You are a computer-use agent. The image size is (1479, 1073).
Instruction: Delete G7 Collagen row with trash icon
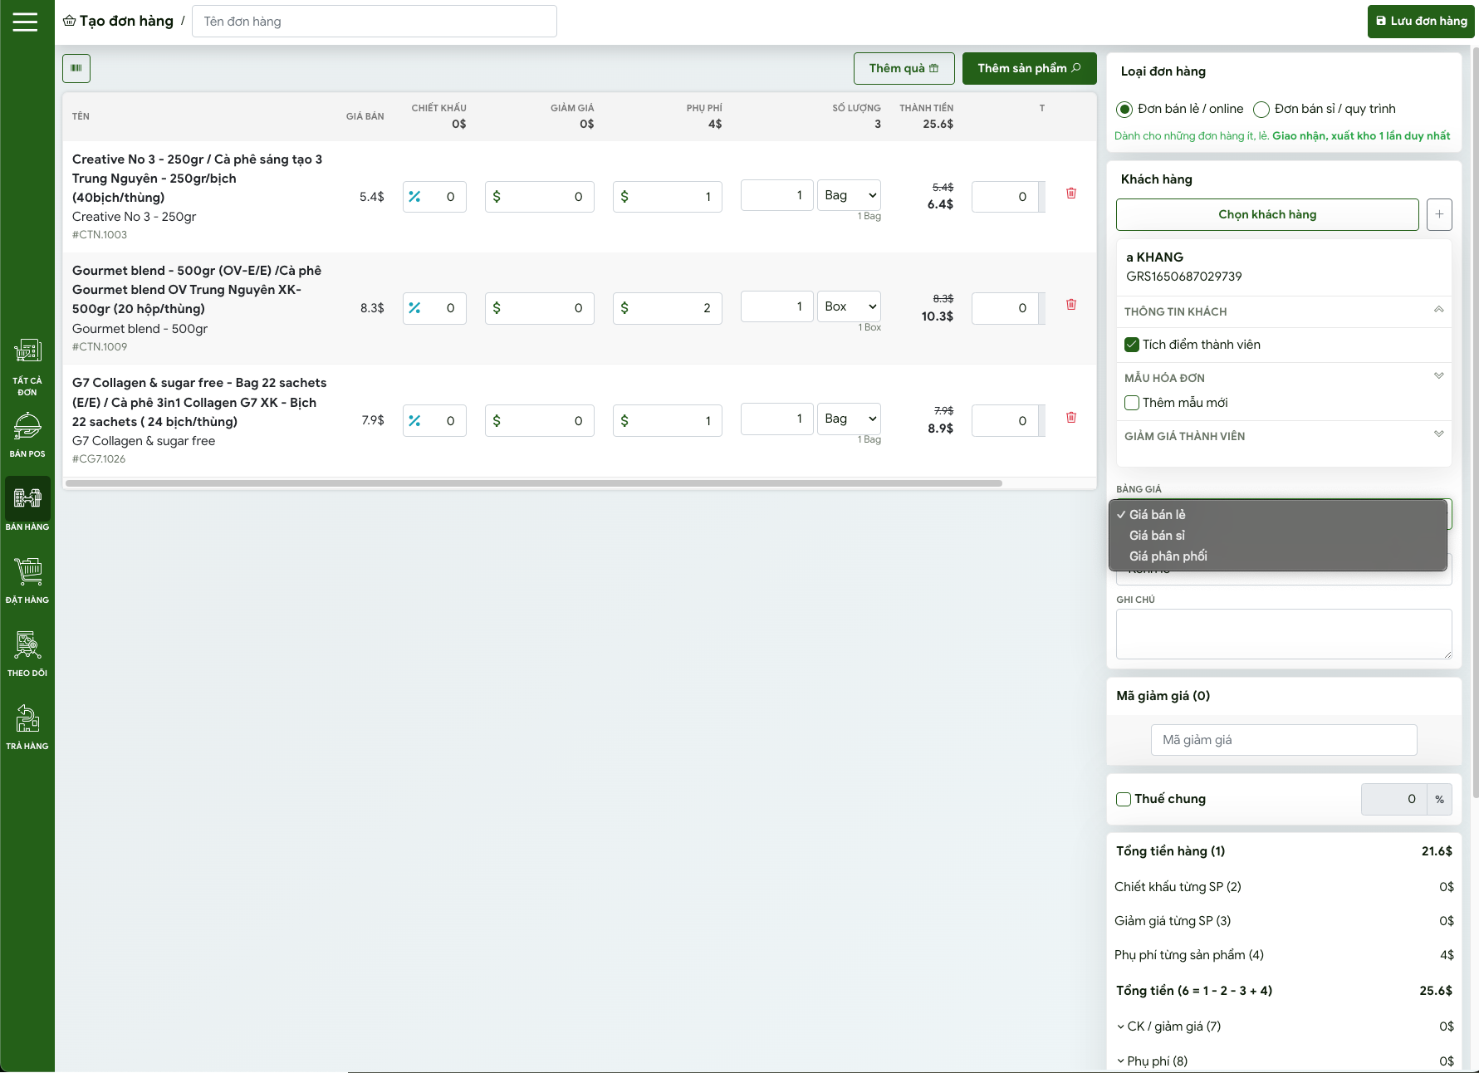[x=1071, y=417]
